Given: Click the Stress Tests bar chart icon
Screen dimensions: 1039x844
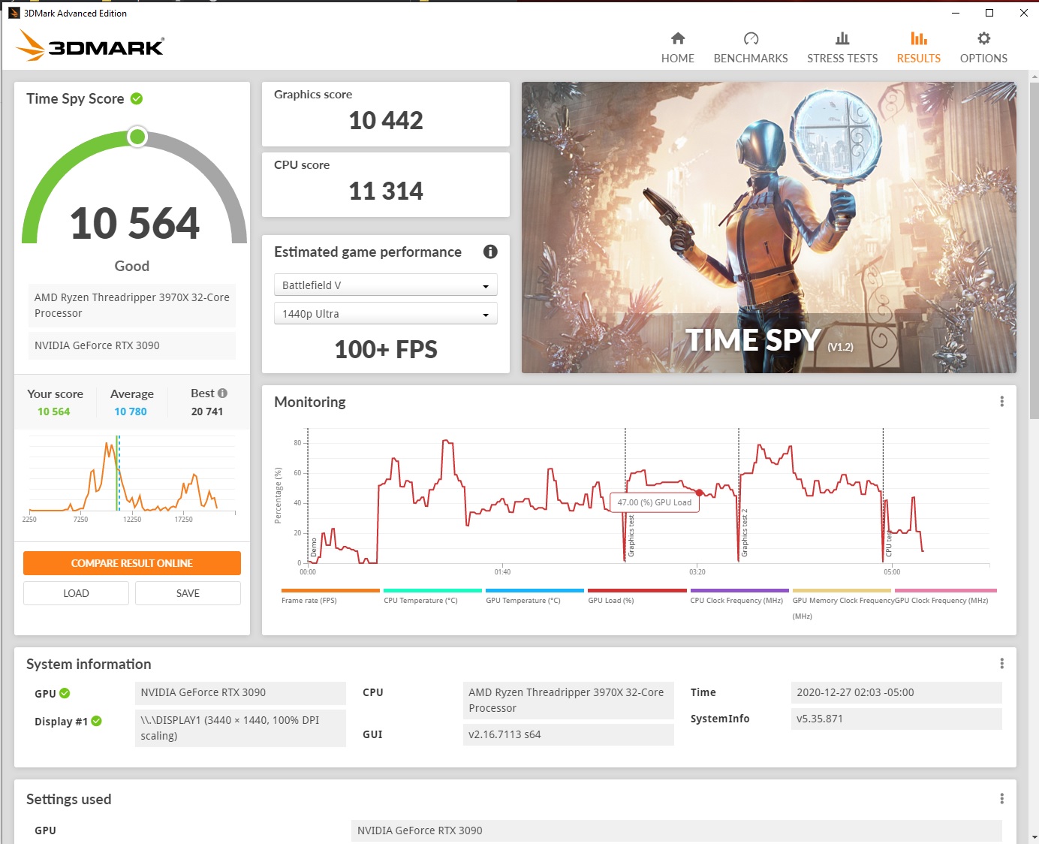Looking at the screenshot, I should [842, 38].
